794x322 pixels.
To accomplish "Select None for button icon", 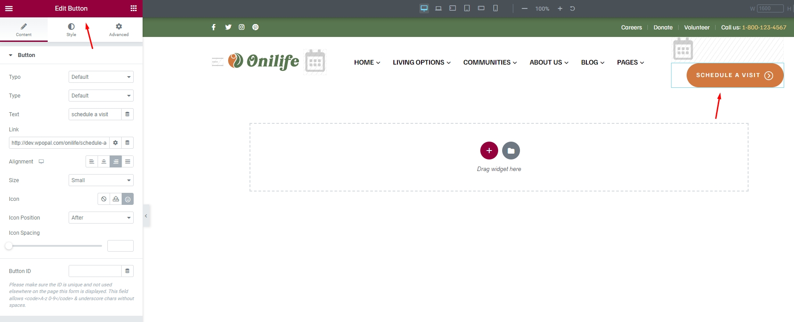I will 104,199.
